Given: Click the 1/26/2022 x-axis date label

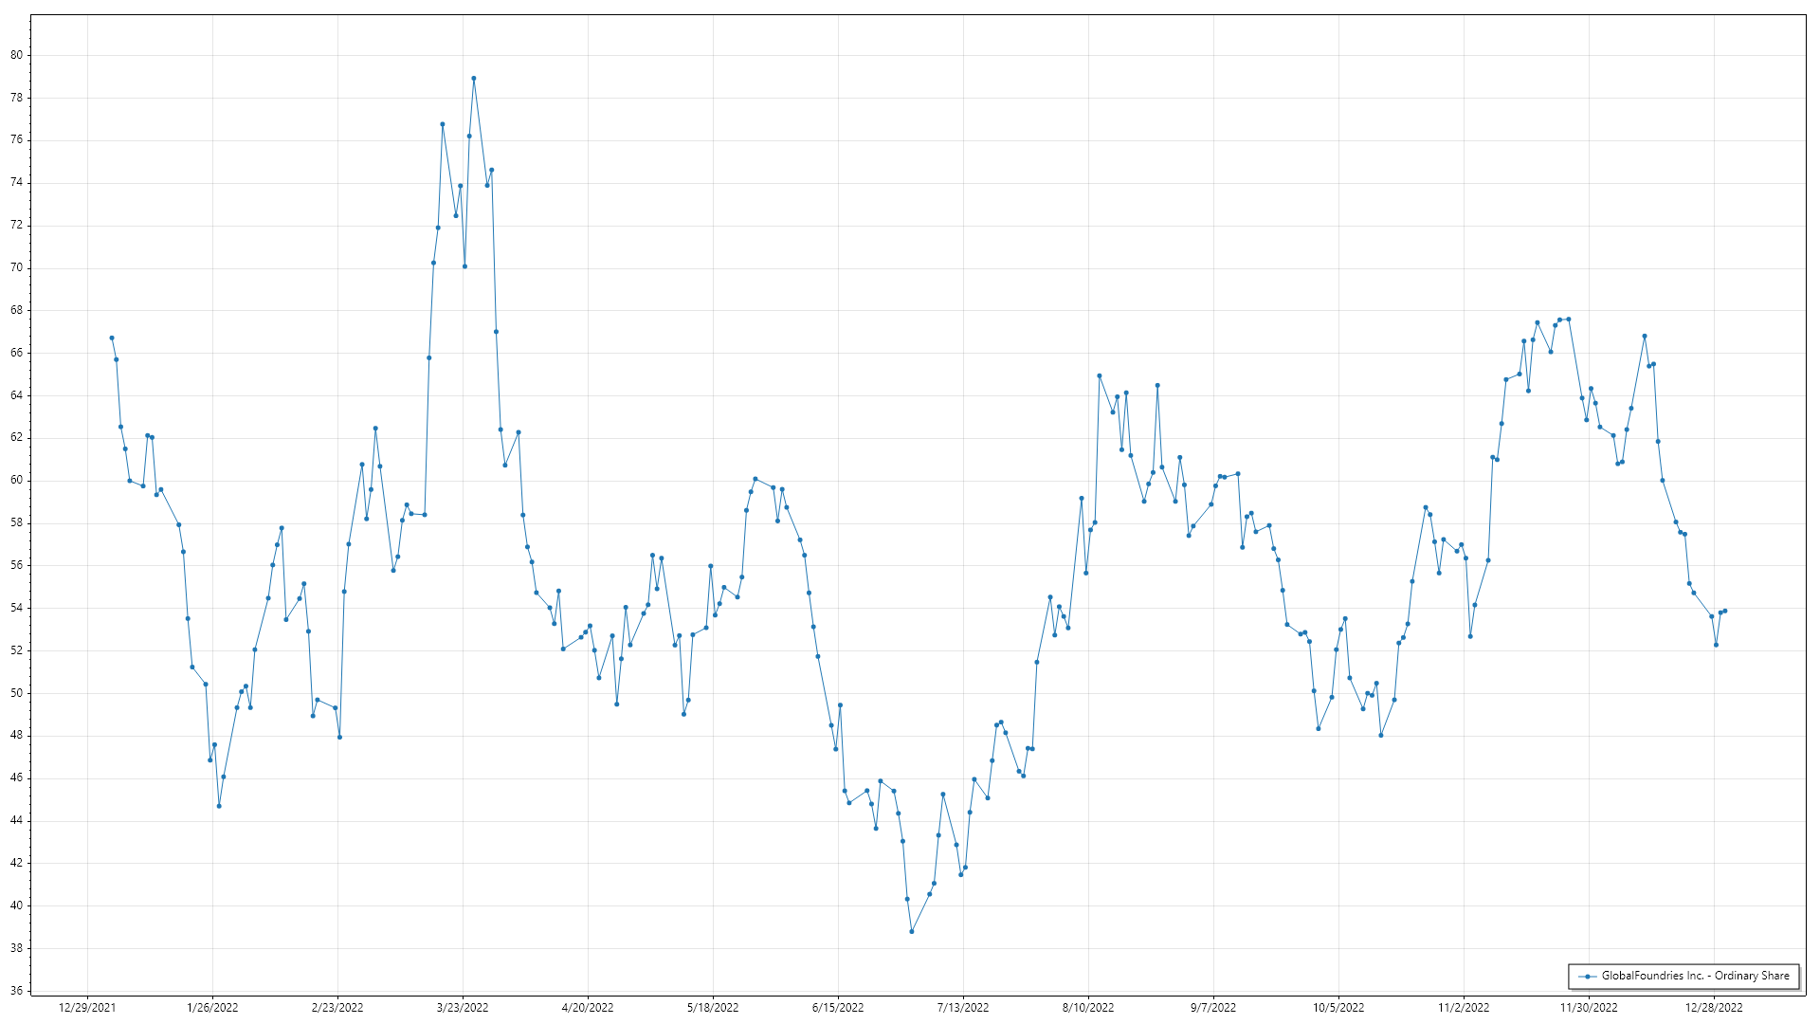Looking at the screenshot, I should pyautogui.click(x=212, y=1008).
